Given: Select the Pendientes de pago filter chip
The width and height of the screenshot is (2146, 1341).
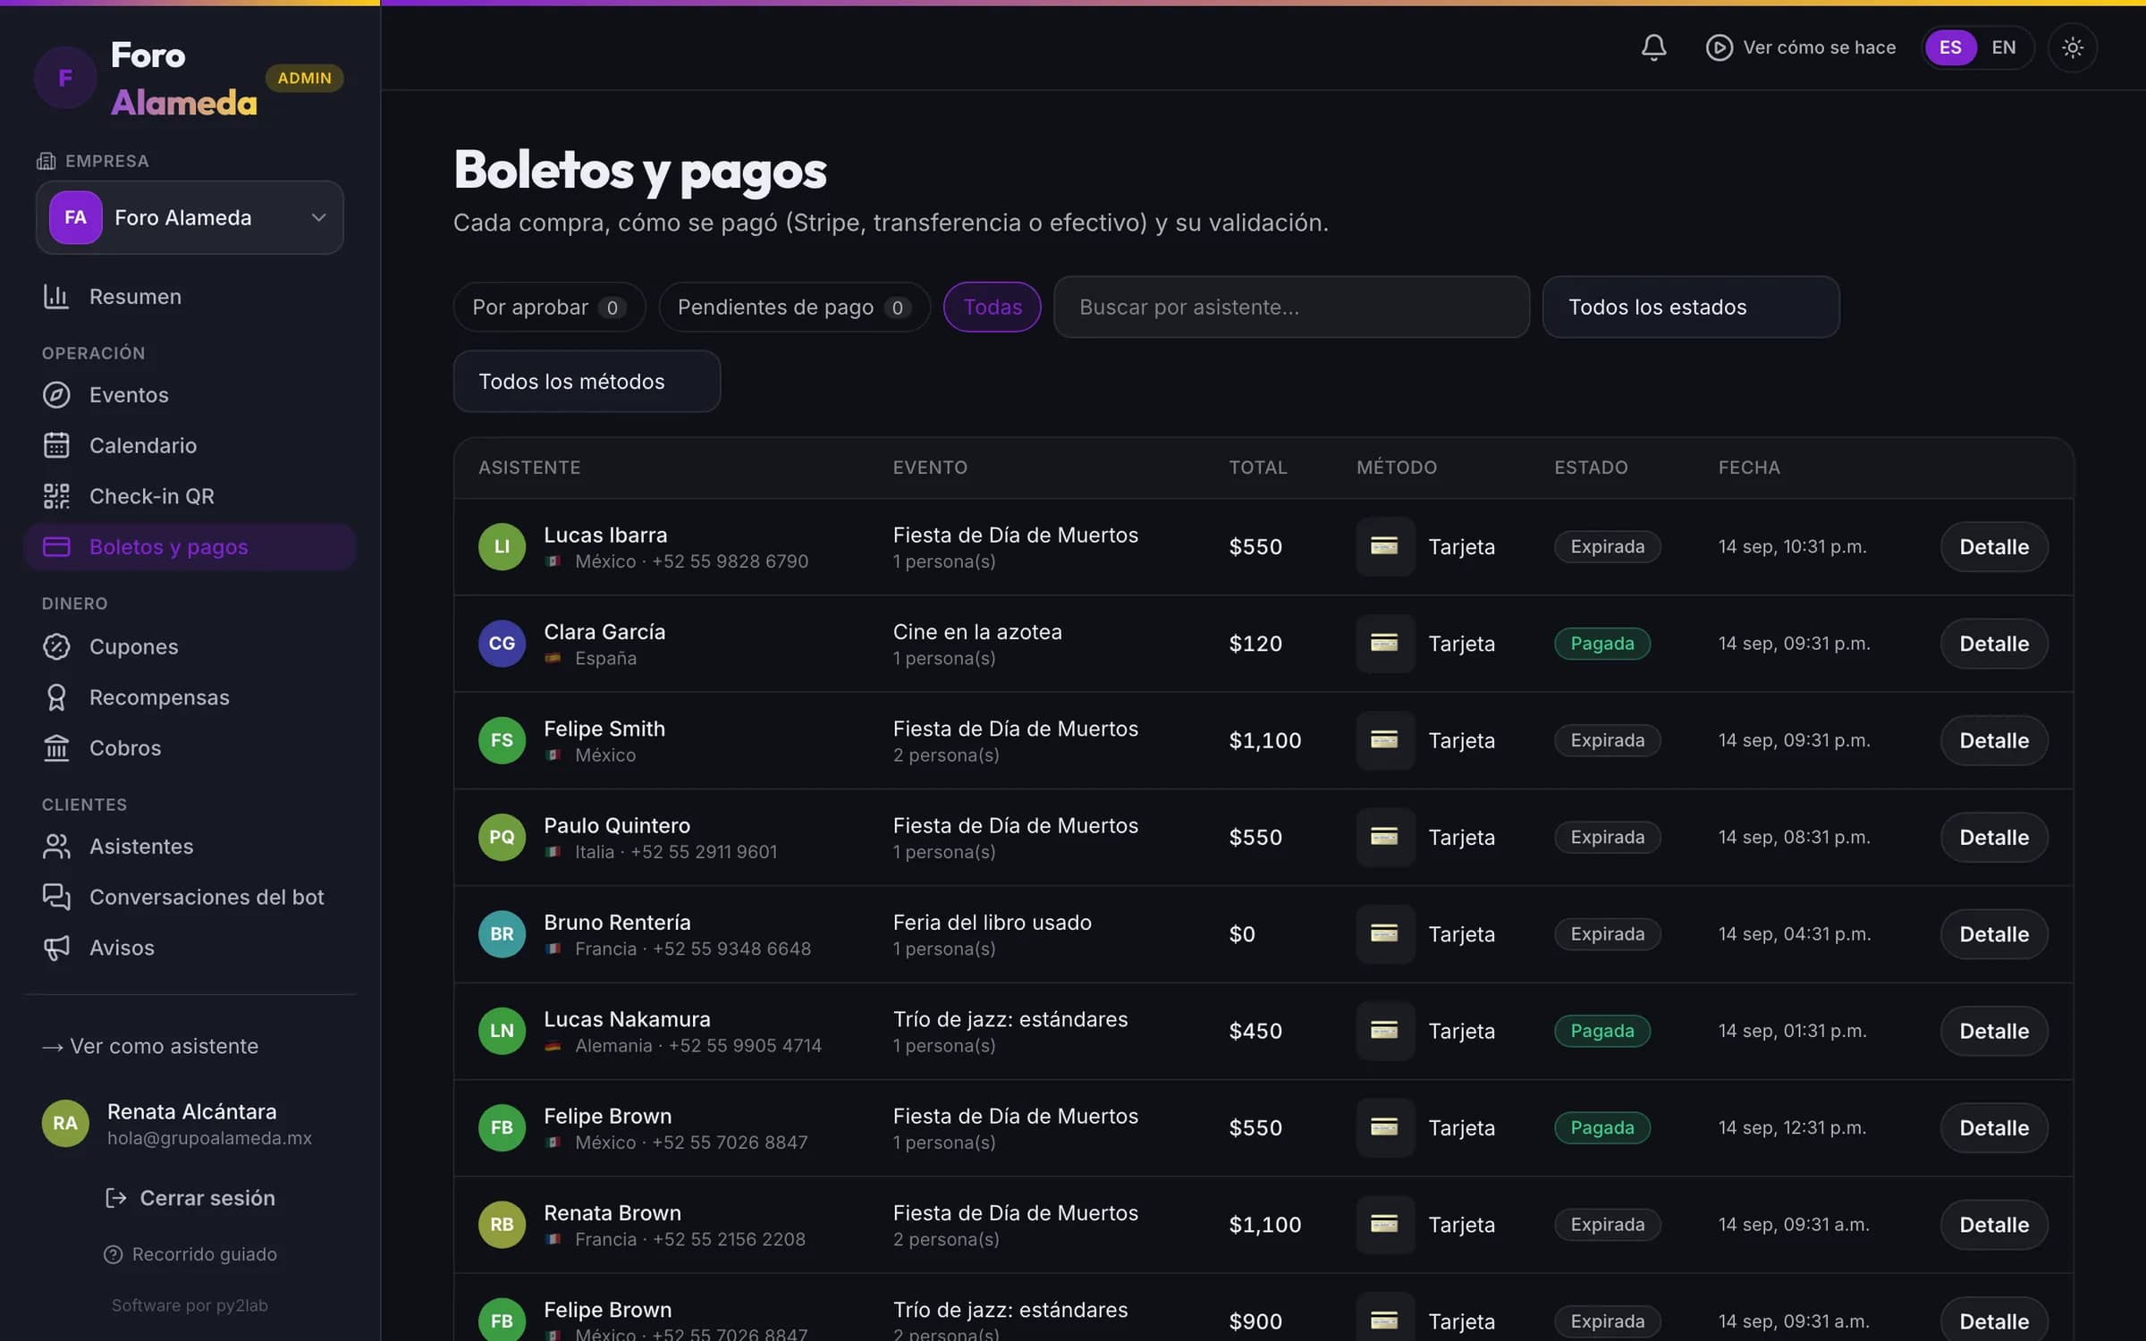Looking at the screenshot, I should (x=794, y=308).
